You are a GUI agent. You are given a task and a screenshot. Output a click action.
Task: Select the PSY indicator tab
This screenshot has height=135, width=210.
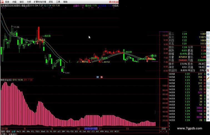[x=112, y=131]
